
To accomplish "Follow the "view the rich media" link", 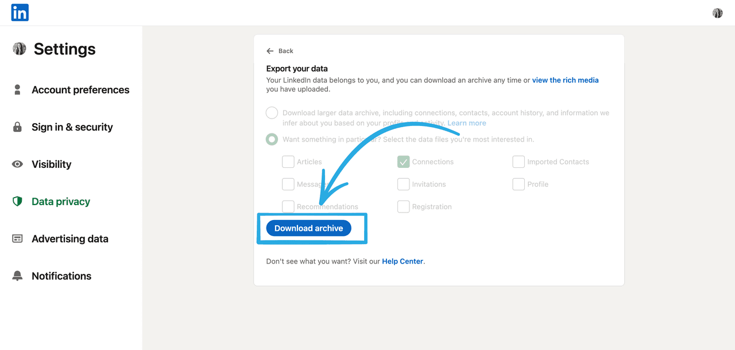I will click(565, 80).
